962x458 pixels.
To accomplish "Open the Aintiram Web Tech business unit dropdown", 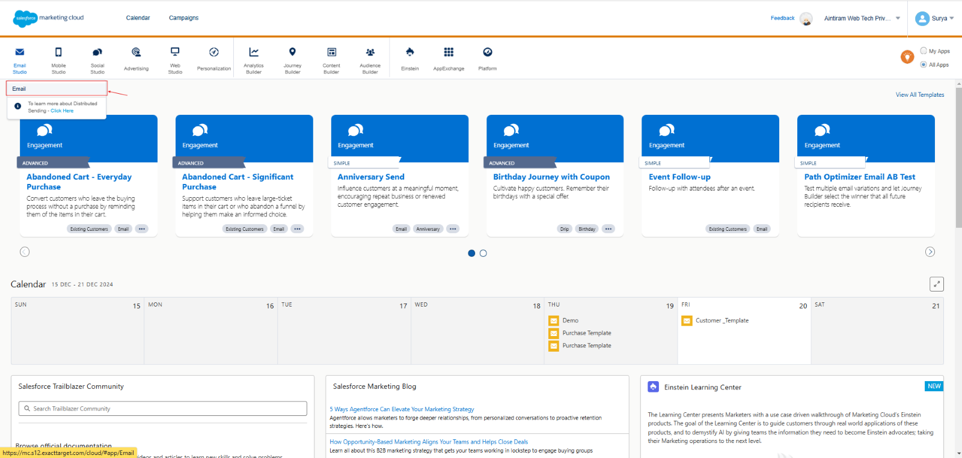I will [862, 19].
